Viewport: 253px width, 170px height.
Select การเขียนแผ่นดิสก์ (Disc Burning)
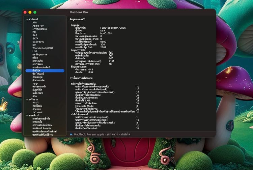tap(41, 67)
